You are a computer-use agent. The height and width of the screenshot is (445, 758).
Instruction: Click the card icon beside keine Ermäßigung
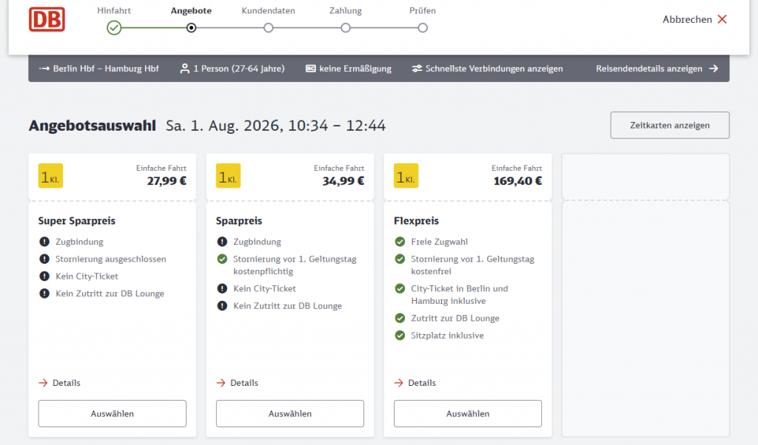pyautogui.click(x=311, y=69)
